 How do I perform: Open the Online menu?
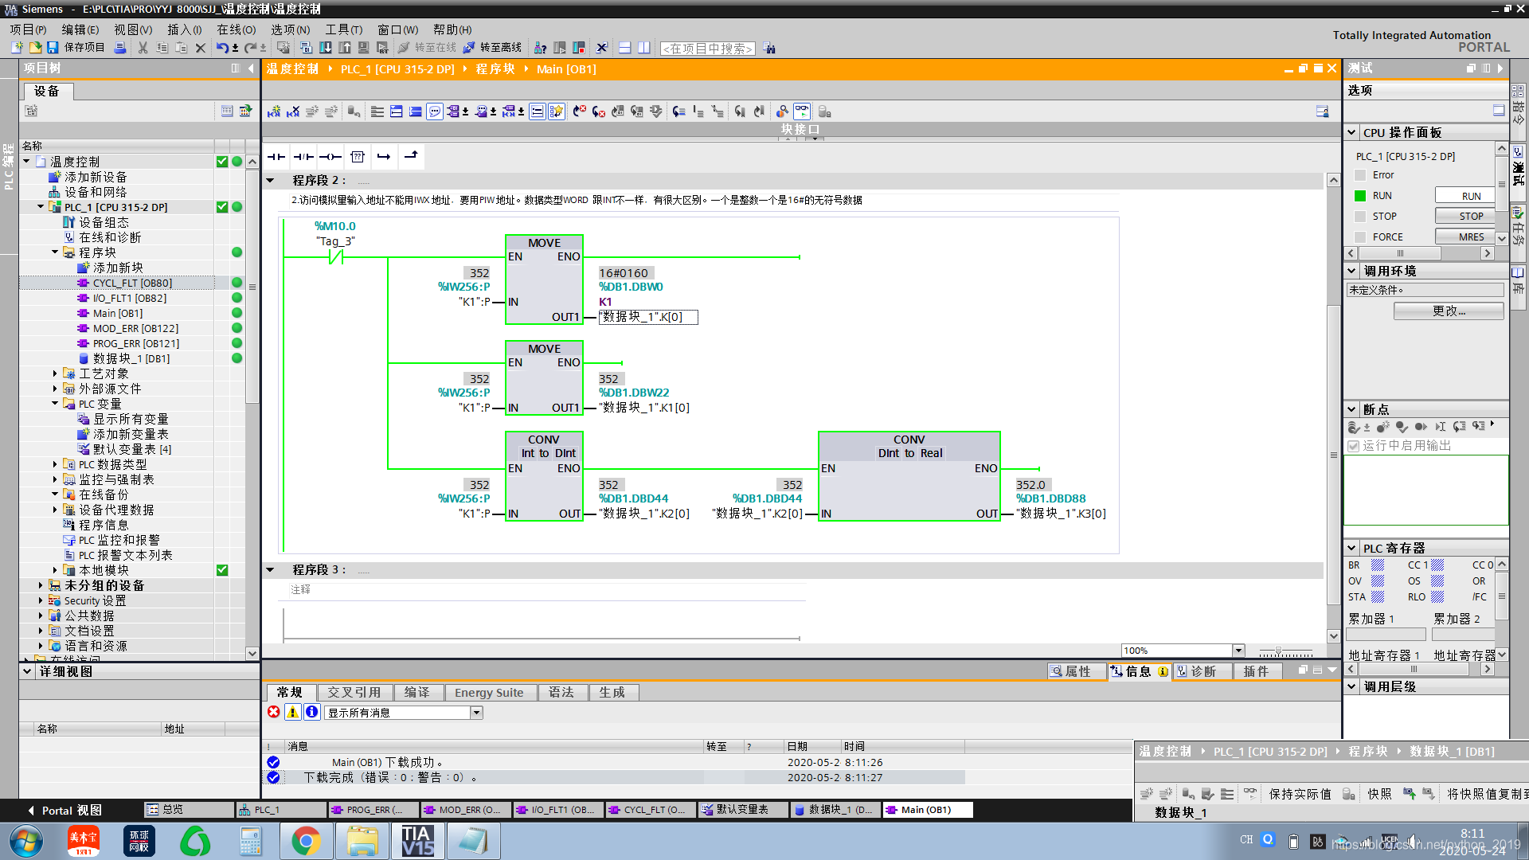(236, 29)
